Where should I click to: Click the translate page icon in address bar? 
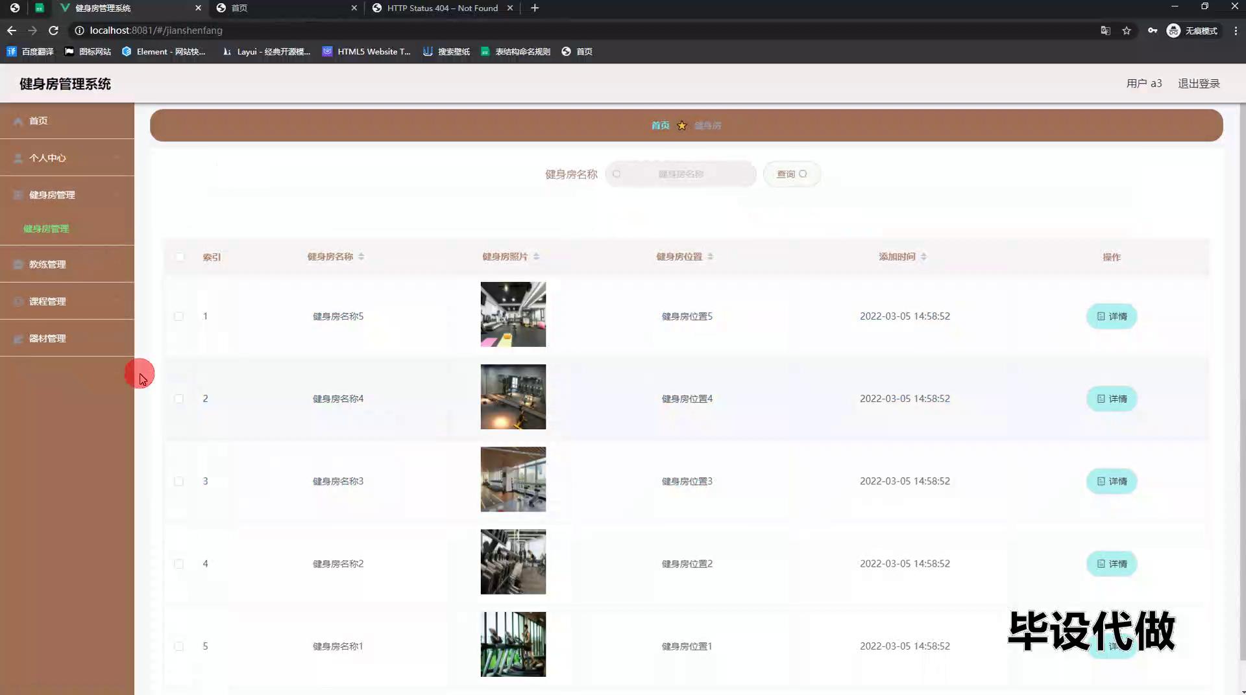(x=1105, y=30)
